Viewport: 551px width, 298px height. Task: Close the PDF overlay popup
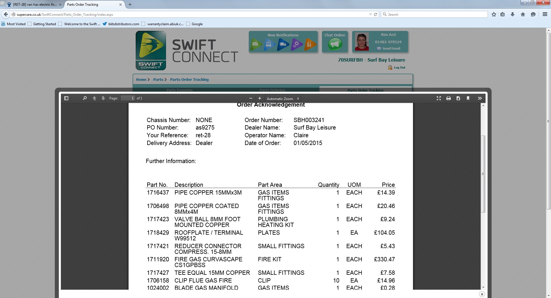(482, 294)
